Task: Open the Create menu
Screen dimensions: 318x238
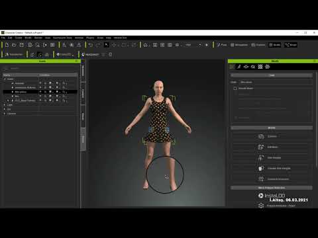Action: (x=19, y=38)
